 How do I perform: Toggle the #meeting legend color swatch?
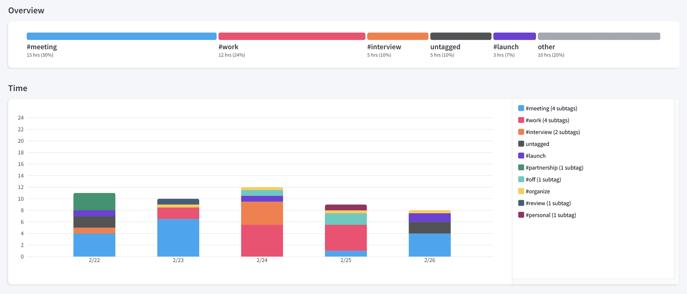[521, 108]
